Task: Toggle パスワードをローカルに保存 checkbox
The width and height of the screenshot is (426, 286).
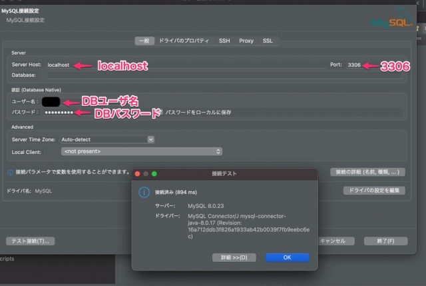Action: 161,112
